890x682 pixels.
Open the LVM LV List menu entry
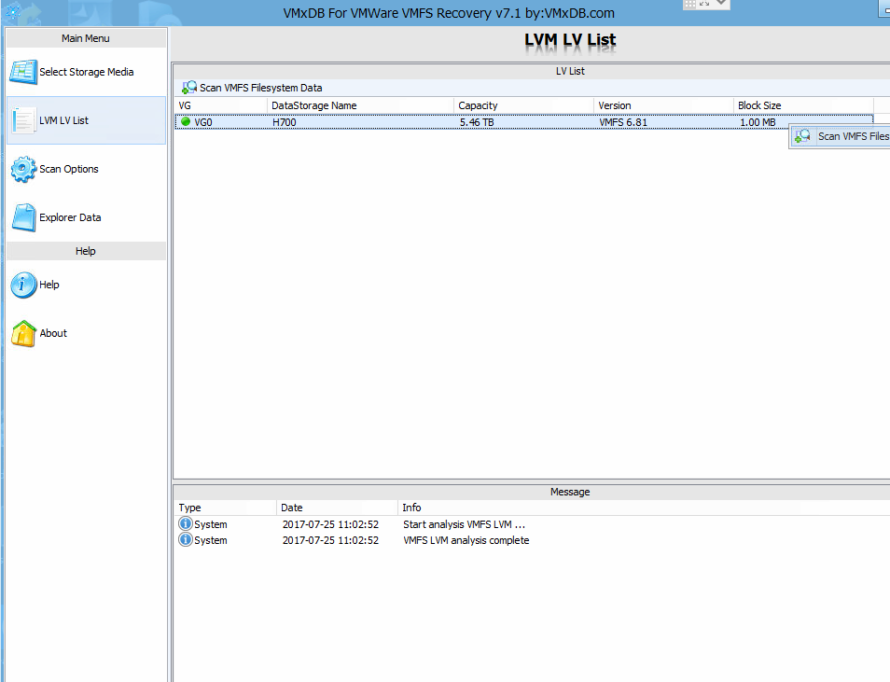tap(86, 120)
